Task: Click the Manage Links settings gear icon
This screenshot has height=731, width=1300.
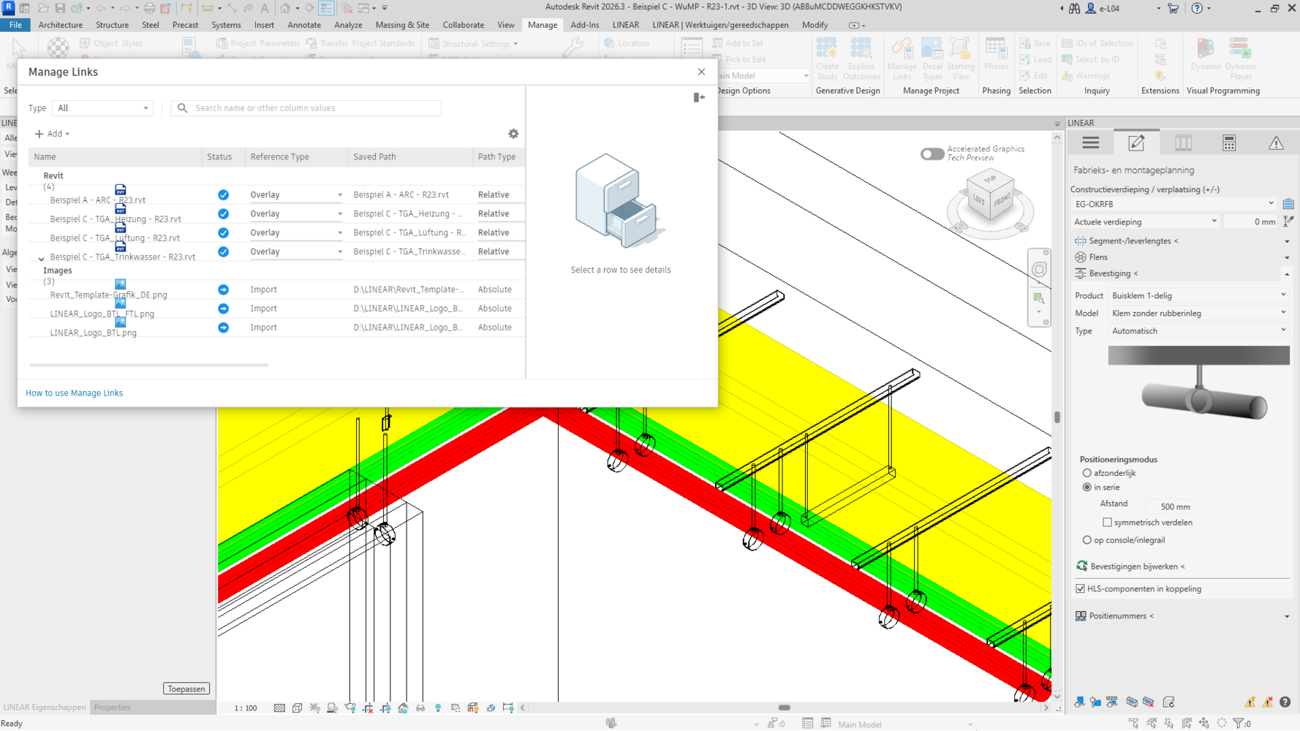Action: pyautogui.click(x=513, y=134)
